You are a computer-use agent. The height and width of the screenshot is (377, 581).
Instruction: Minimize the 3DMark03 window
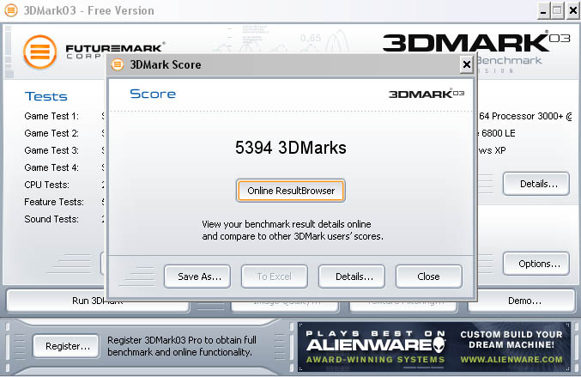point(543,11)
